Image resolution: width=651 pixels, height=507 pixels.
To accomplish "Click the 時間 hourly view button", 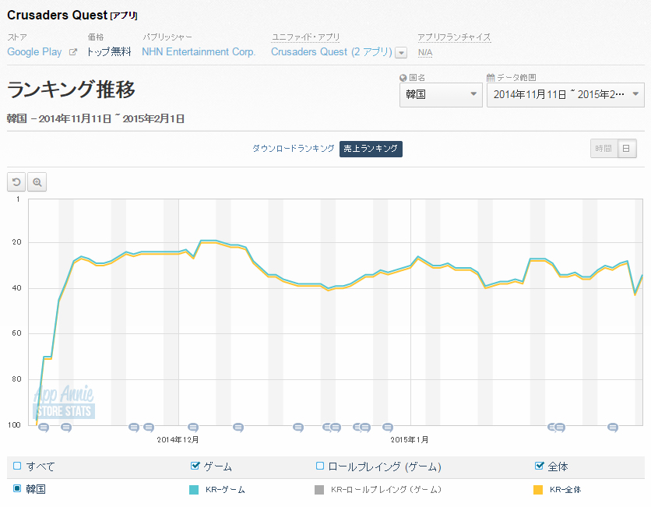I will pos(603,148).
